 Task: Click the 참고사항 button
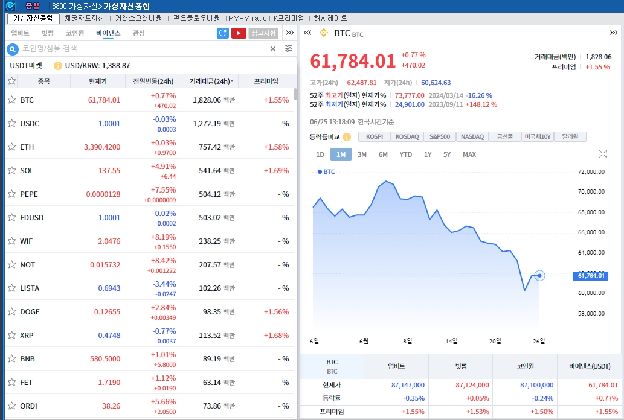263,33
